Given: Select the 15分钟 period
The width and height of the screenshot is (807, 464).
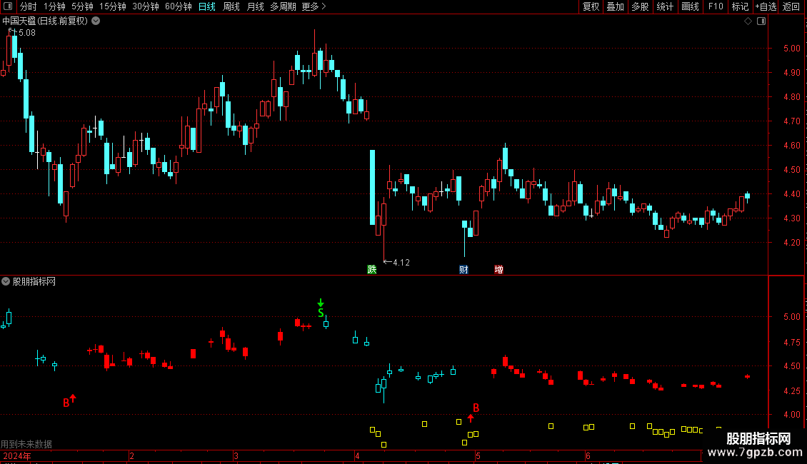Looking at the screenshot, I should pyautogui.click(x=113, y=6).
